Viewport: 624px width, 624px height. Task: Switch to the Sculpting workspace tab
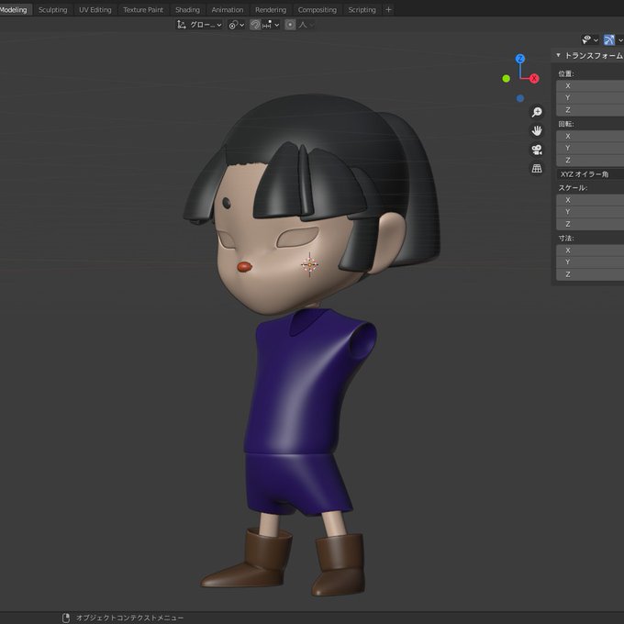[x=52, y=9]
